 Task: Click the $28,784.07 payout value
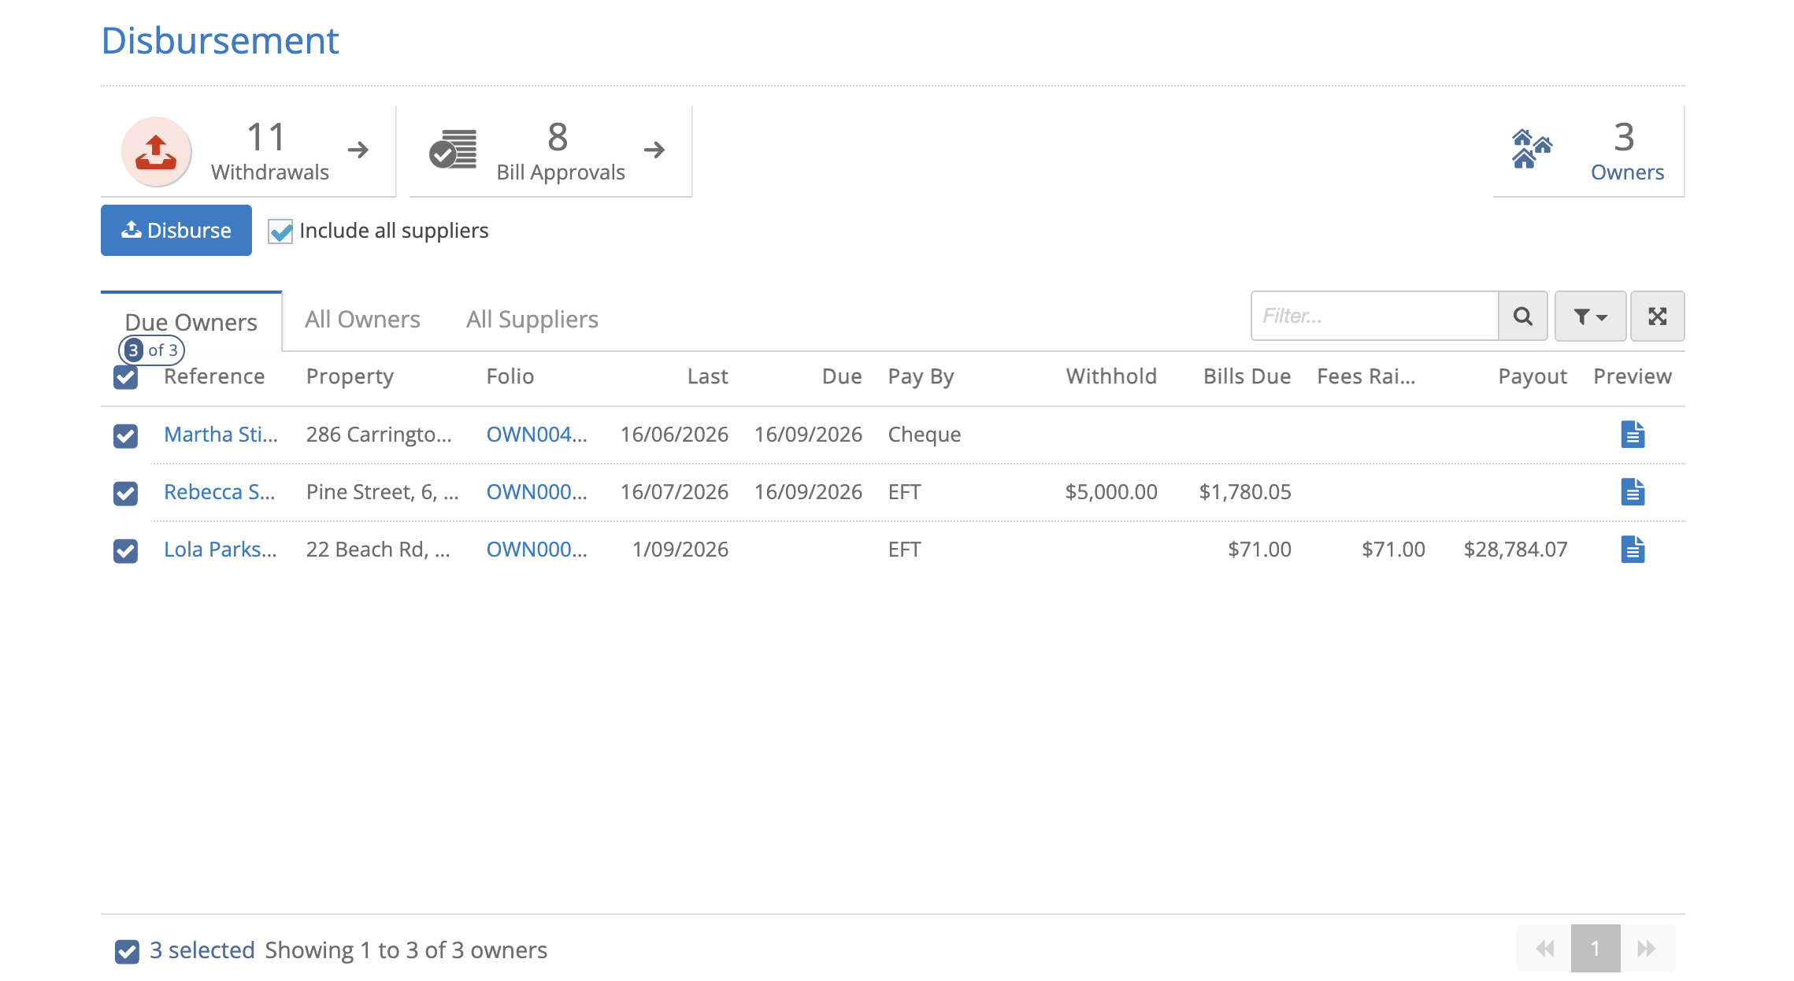[x=1515, y=550]
